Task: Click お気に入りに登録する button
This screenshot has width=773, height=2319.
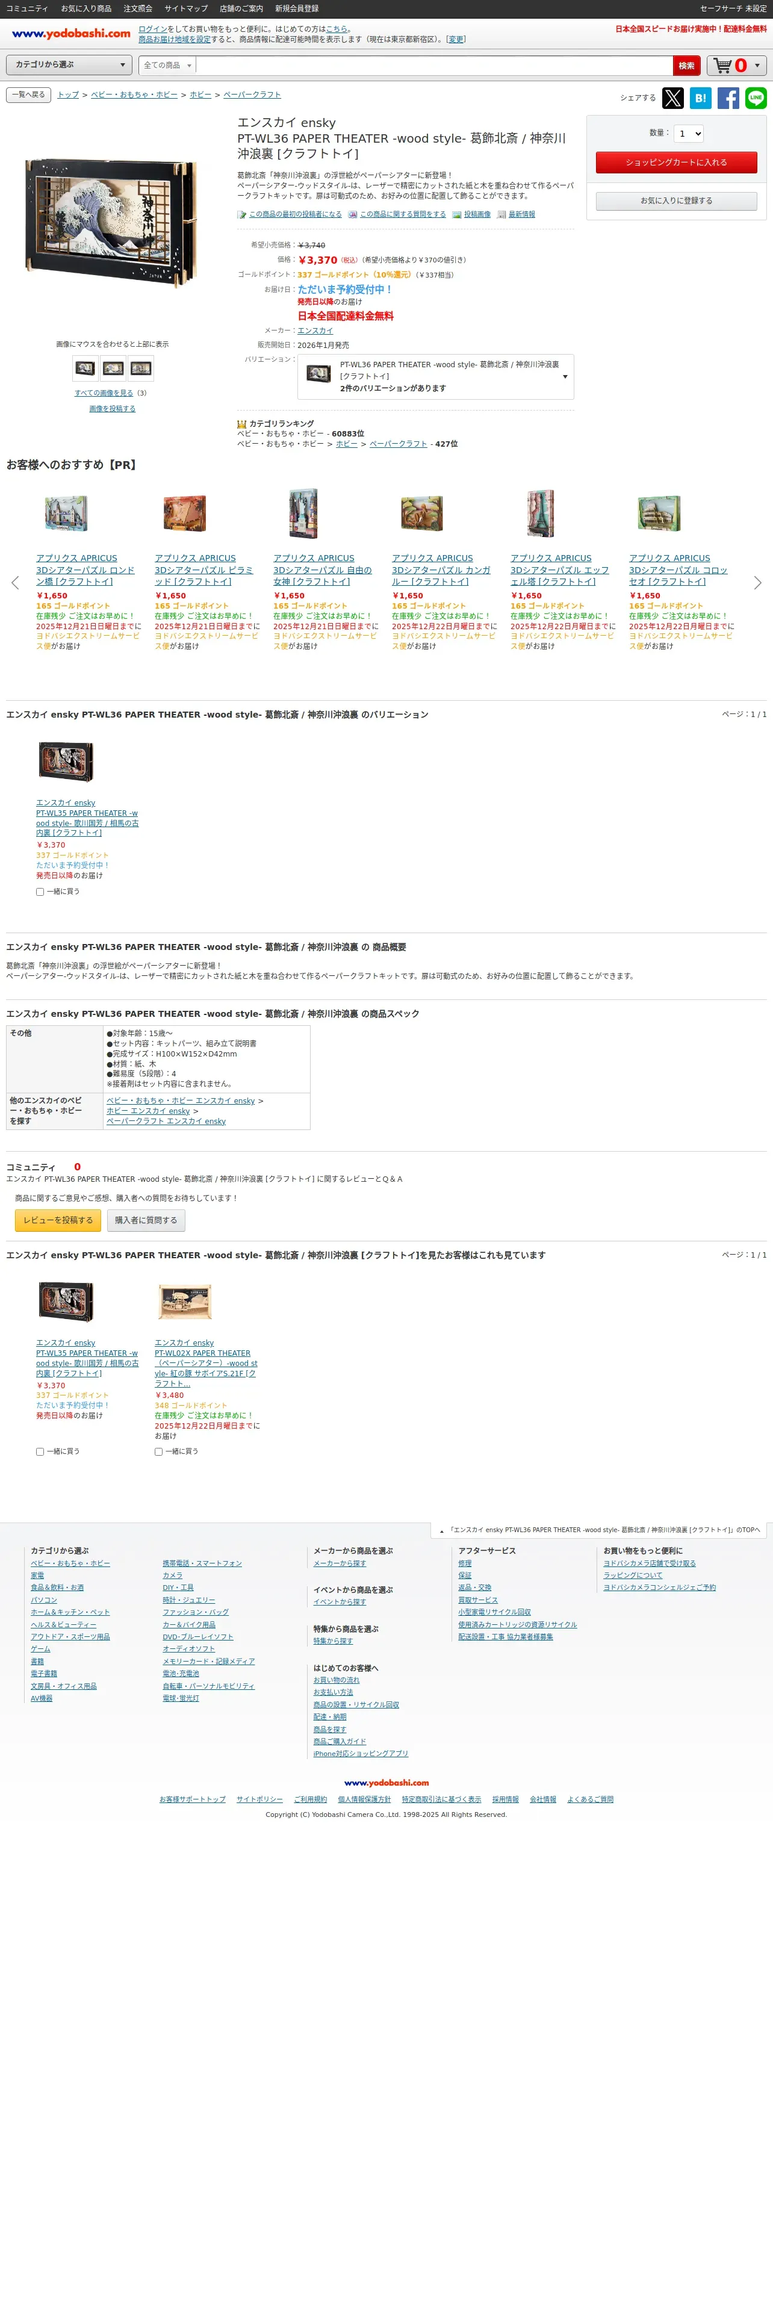Action: pyautogui.click(x=676, y=200)
